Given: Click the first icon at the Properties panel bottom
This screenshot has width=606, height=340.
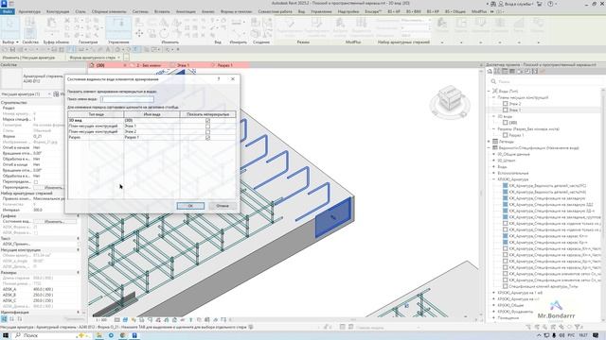Looking at the screenshot, I should pyautogui.click(x=4, y=319).
